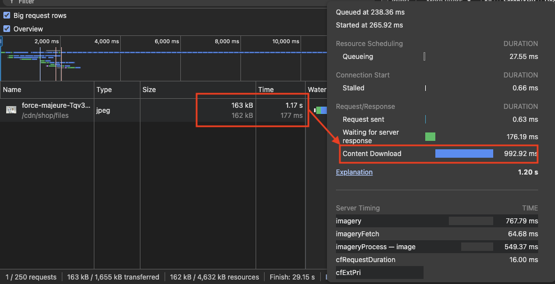Click the waterfall bar of the jpeg request

click(321, 110)
